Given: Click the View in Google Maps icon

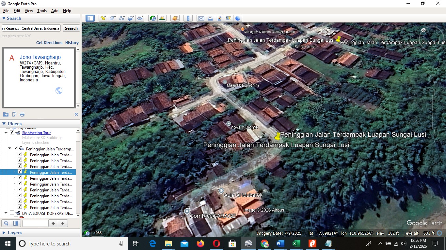Looking at the screenshot, I should pos(229,18).
